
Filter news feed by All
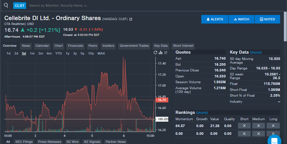coord(8,142)
